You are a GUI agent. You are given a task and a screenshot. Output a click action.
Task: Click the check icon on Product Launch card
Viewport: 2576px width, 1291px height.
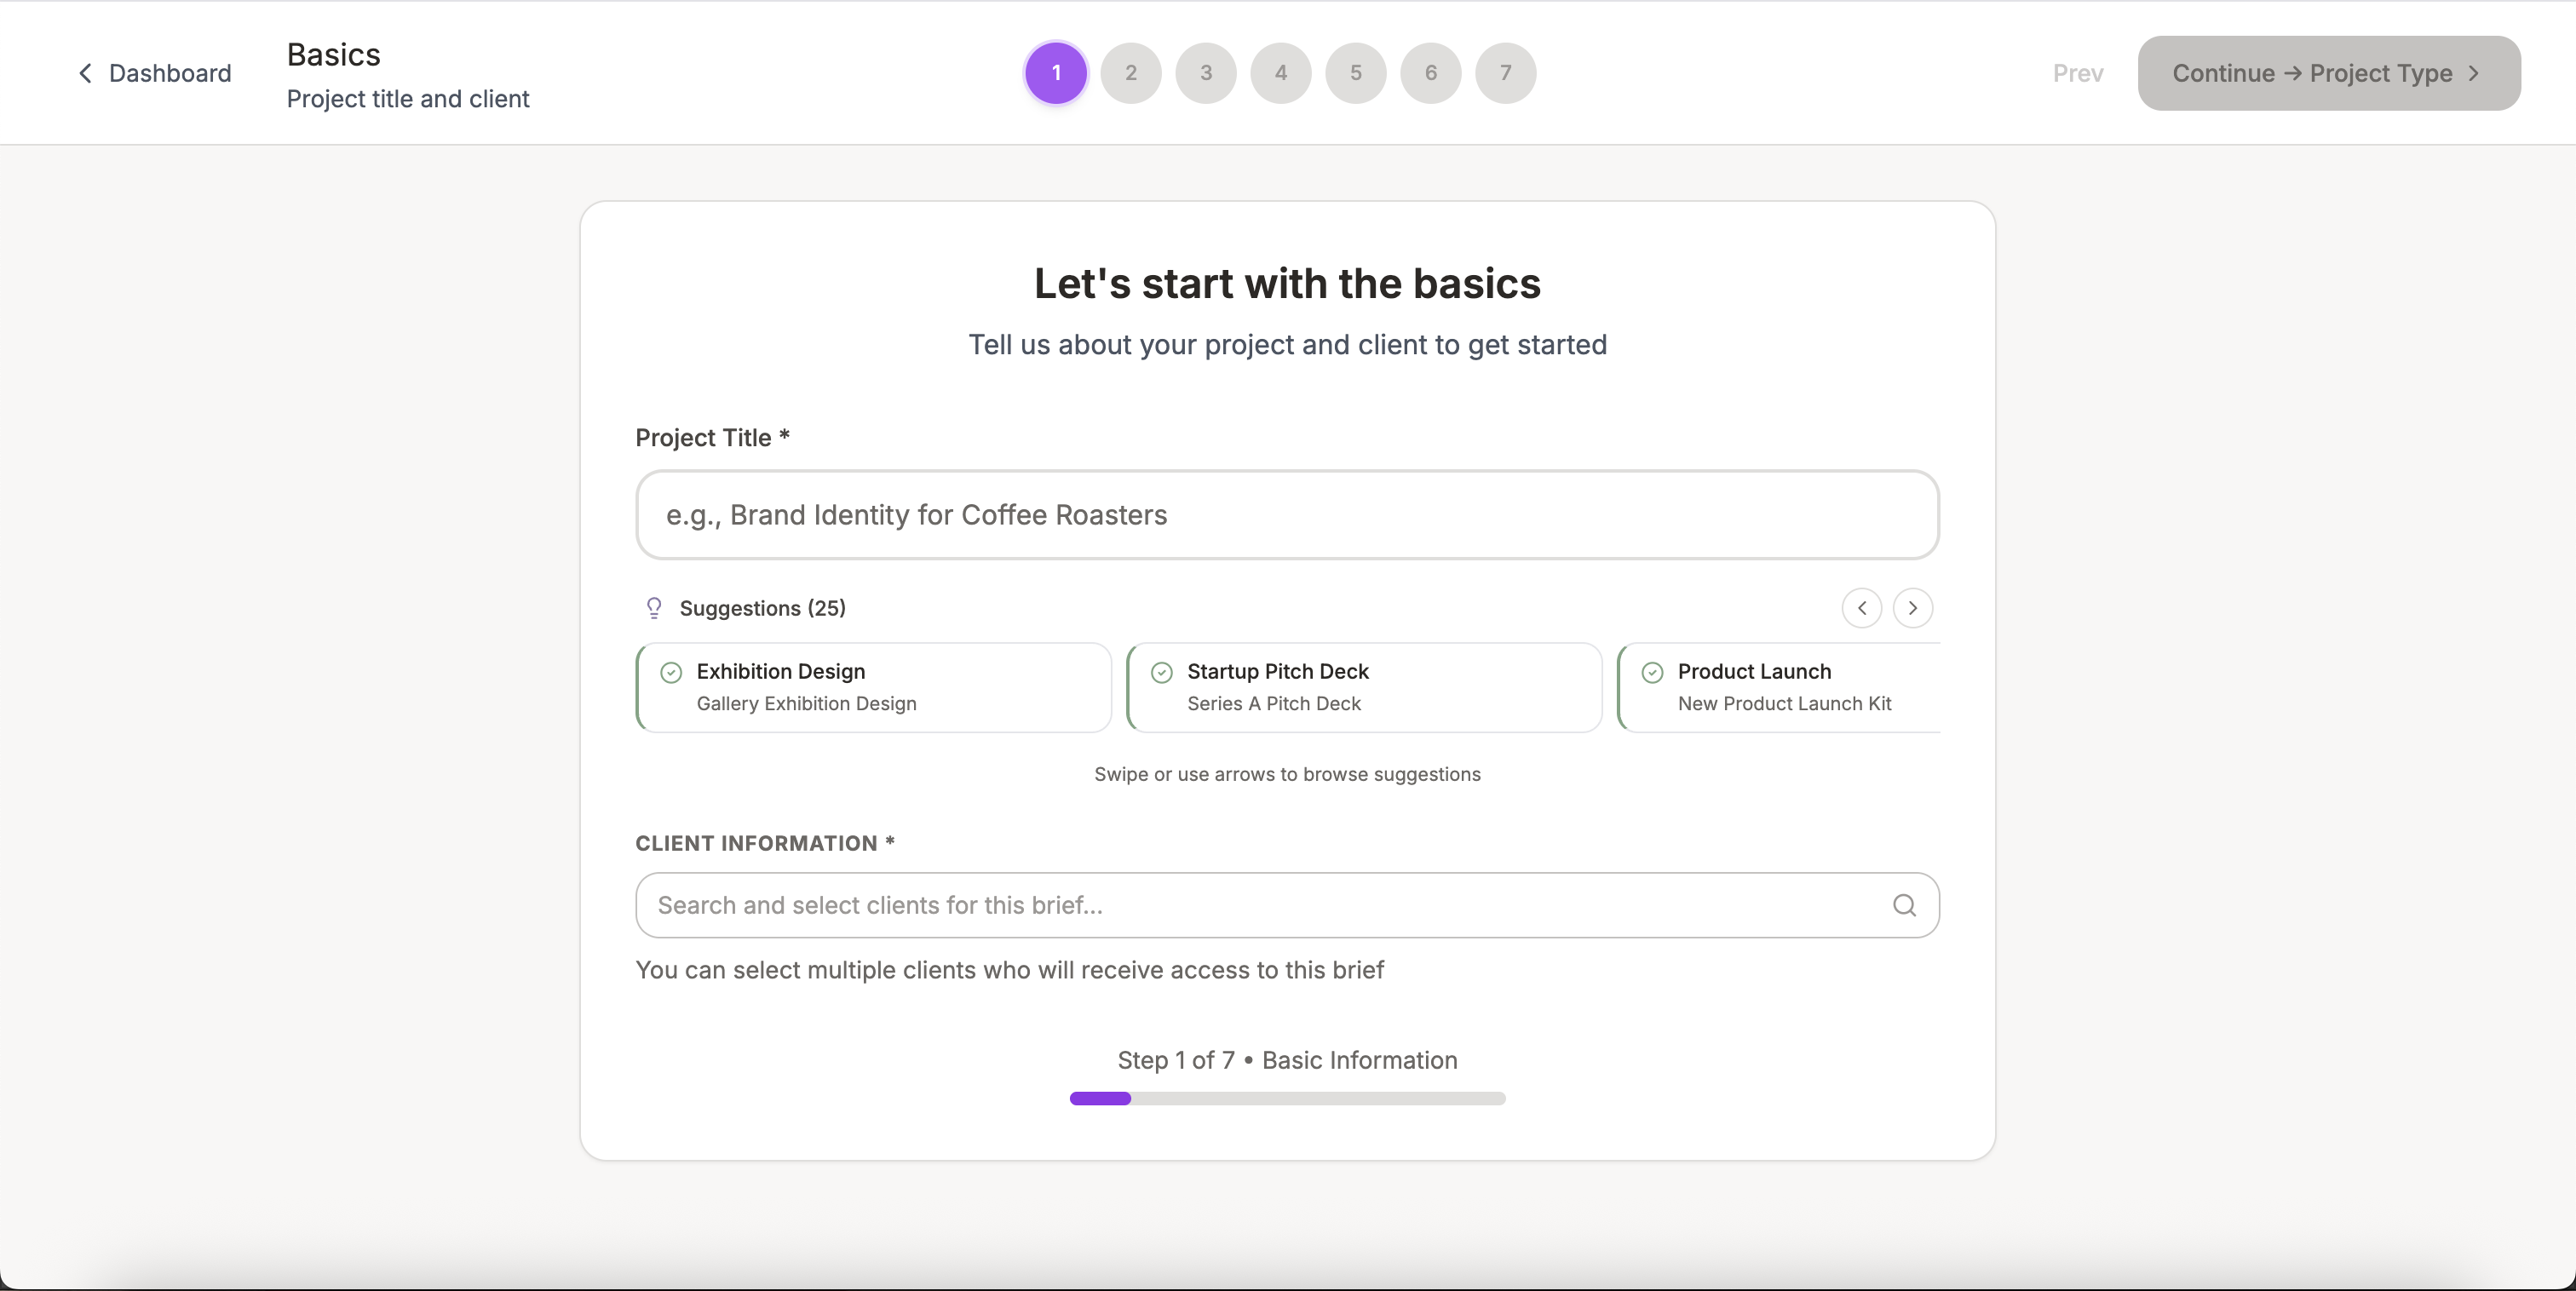click(x=1652, y=672)
